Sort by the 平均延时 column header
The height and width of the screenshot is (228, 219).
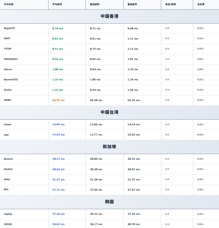[x=57, y=4]
